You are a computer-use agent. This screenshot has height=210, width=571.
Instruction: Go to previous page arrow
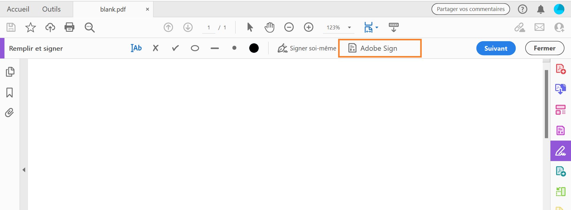(168, 27)
